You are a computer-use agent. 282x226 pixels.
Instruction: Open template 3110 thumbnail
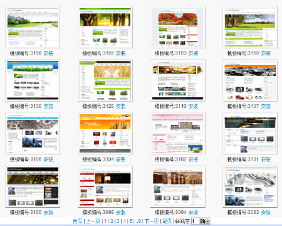(x=177, y=80)
